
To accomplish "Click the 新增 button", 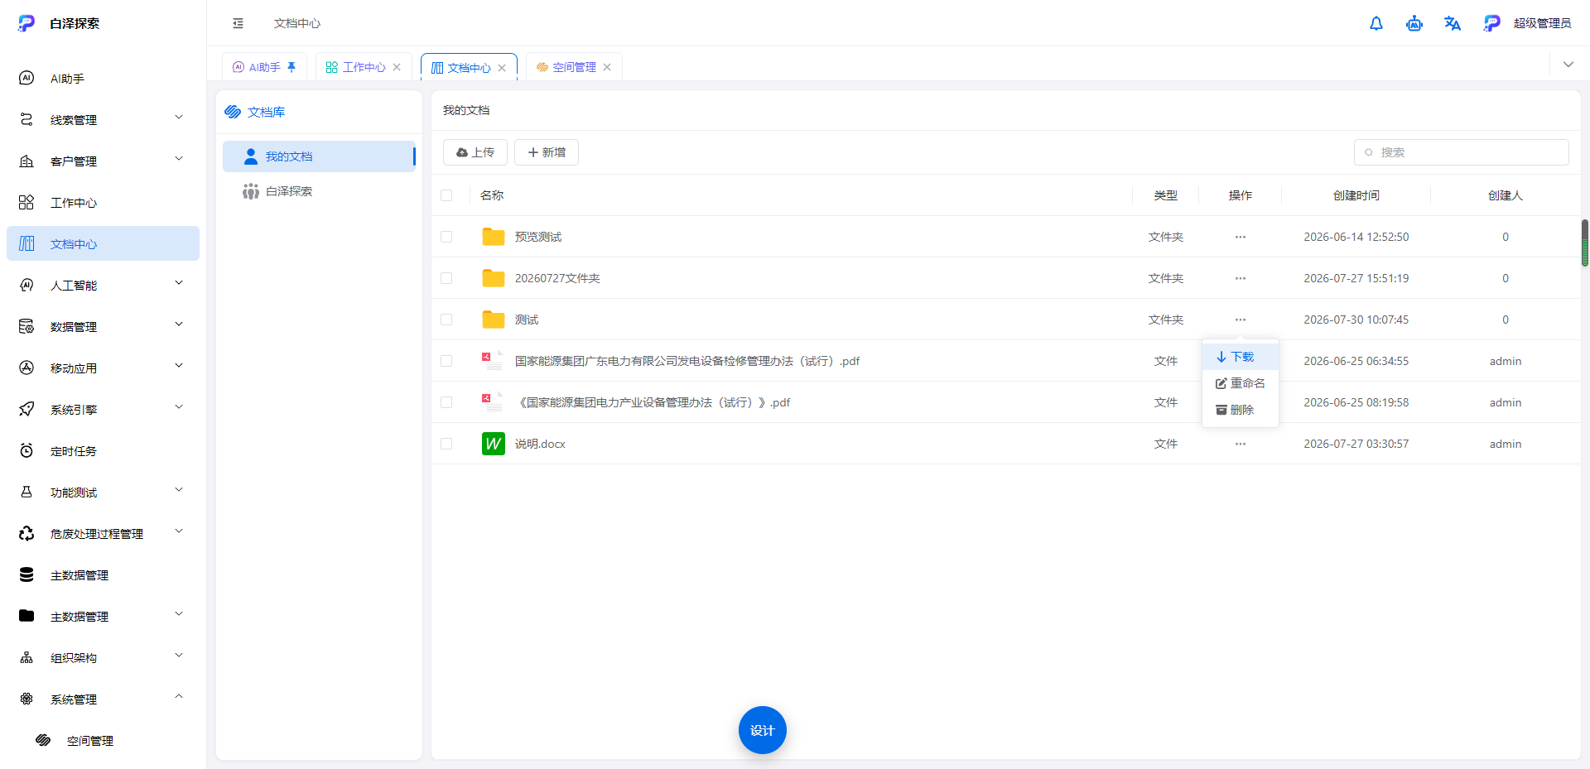I will point(547,152).
